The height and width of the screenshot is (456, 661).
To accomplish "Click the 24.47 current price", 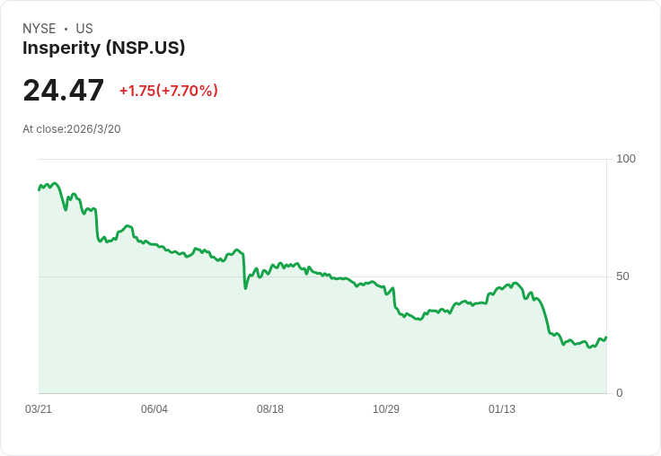I will click(x=63, y=91).
